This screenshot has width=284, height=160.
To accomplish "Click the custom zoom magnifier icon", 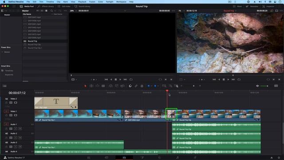I will 176,86.
